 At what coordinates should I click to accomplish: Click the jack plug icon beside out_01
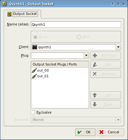pos(34,76)
